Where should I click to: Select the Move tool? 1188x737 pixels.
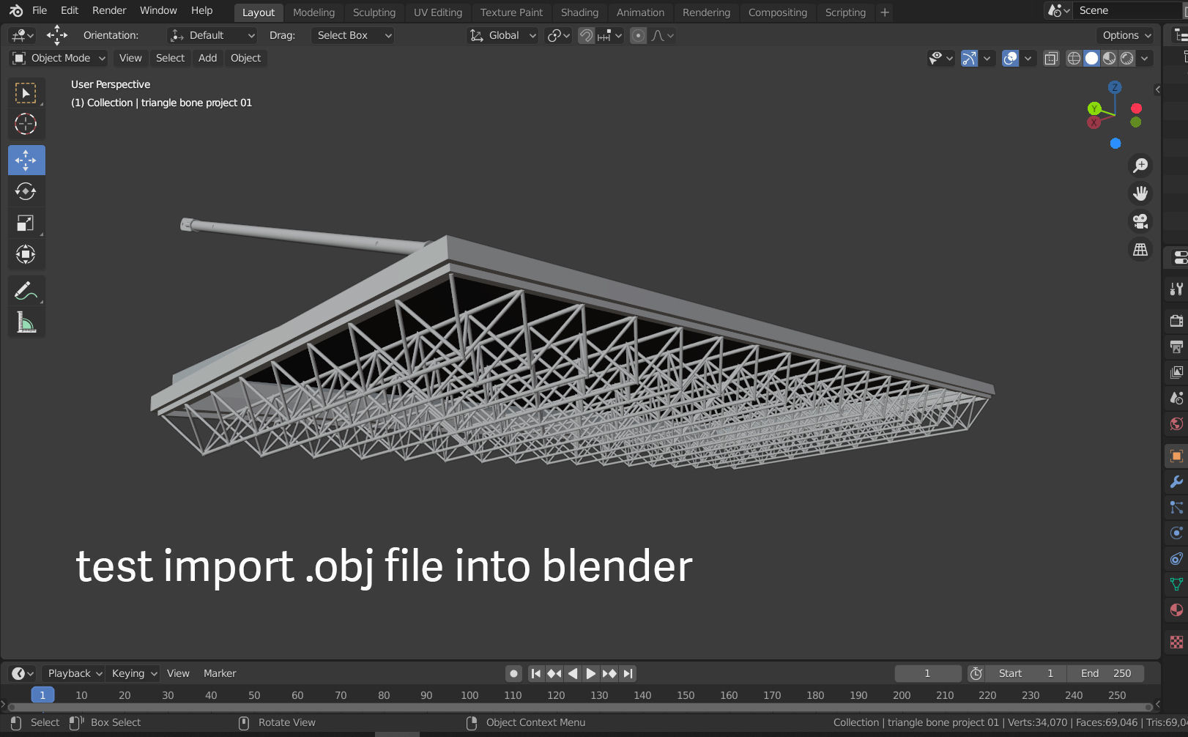tap(26, 160)
